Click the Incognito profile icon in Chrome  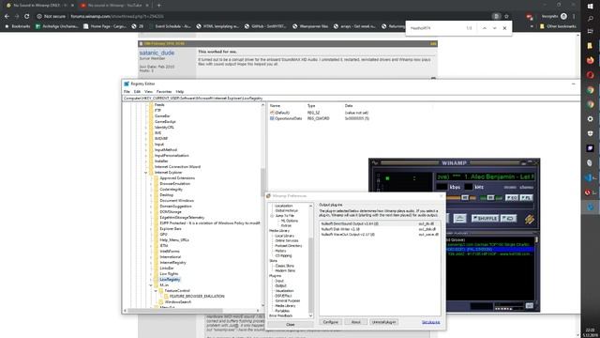pos(563,17)
